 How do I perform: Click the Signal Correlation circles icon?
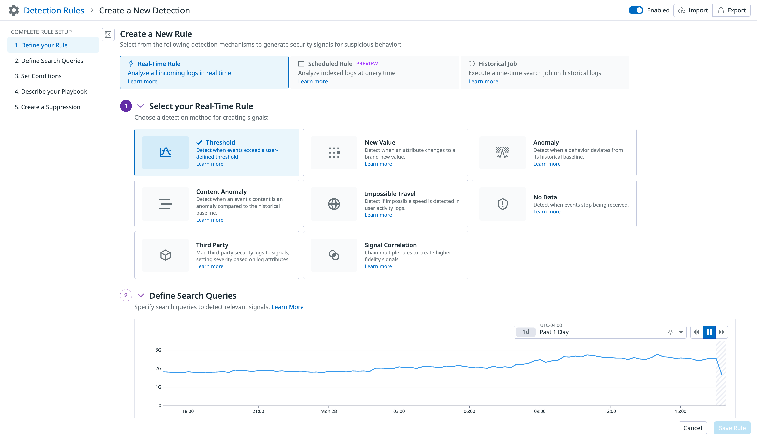[334, 255]
